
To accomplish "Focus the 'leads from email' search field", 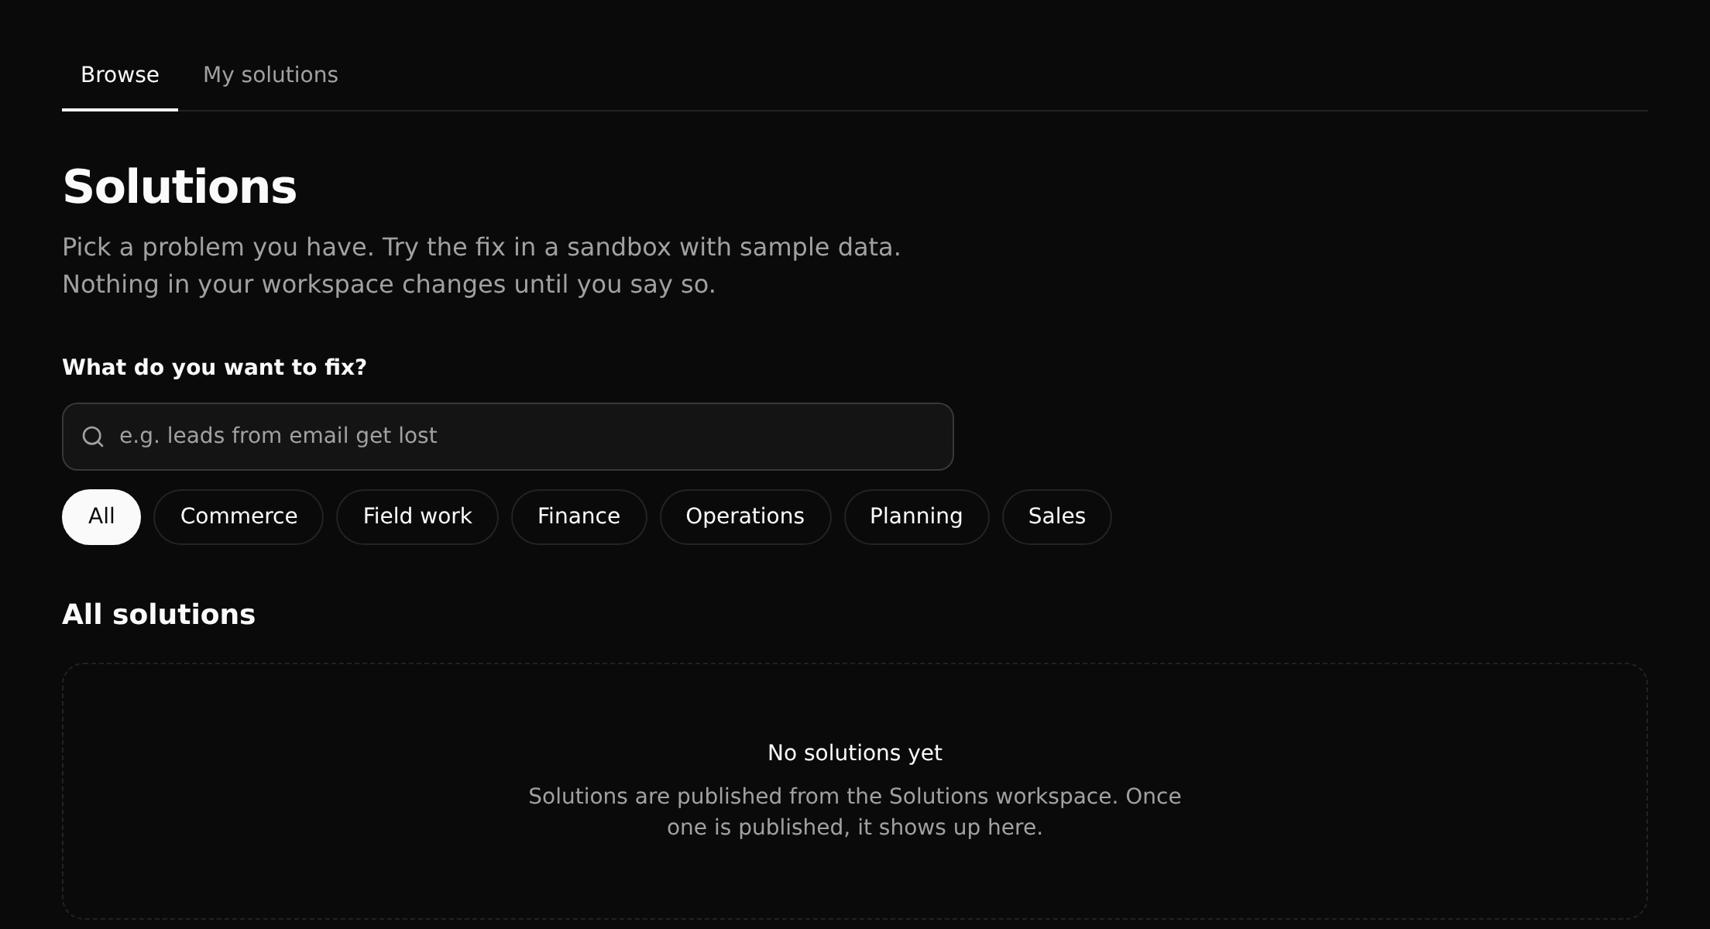I will [x=507, y=437].
